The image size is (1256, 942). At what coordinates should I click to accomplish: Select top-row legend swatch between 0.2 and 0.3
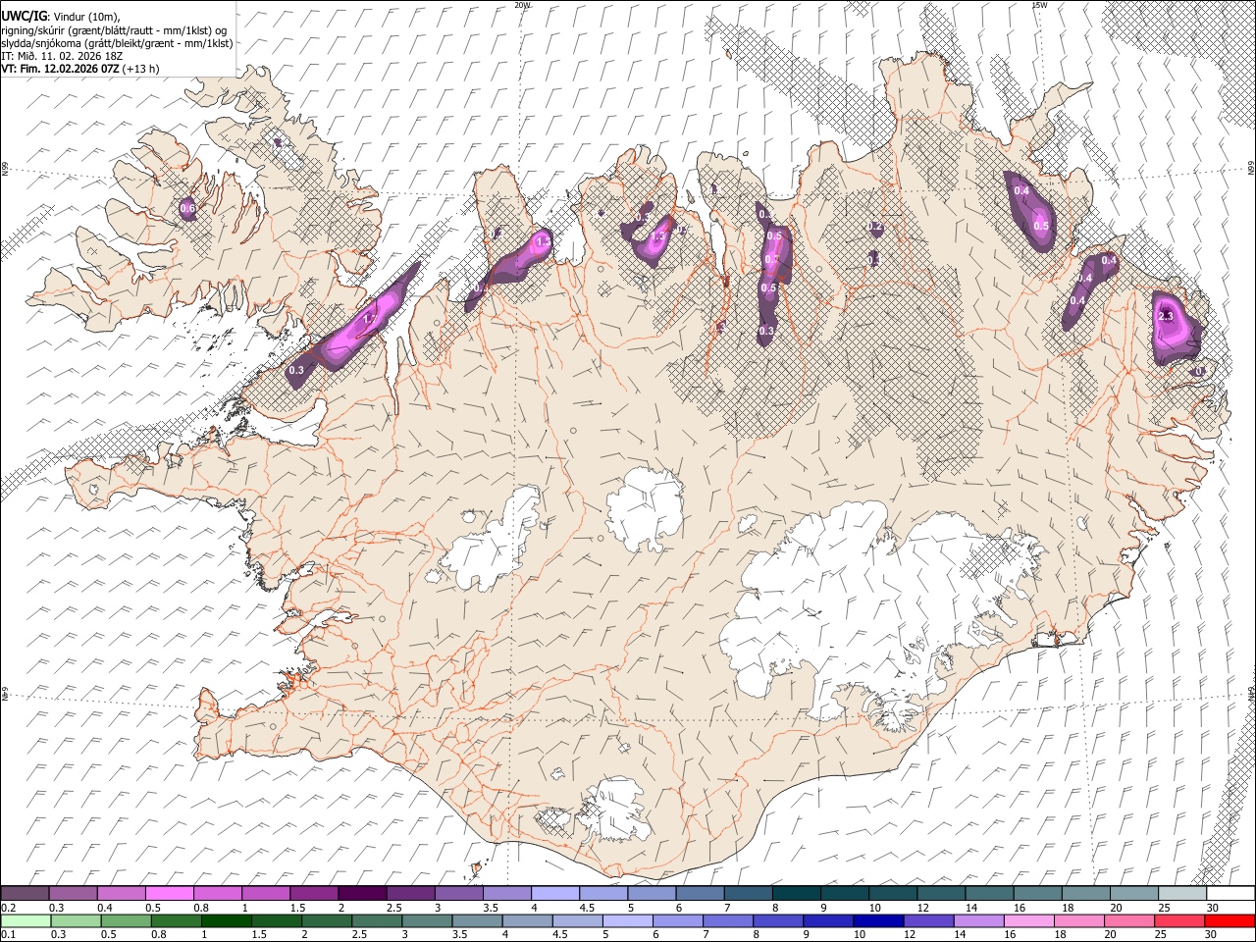pyautogui.click(x=25, y=893)
